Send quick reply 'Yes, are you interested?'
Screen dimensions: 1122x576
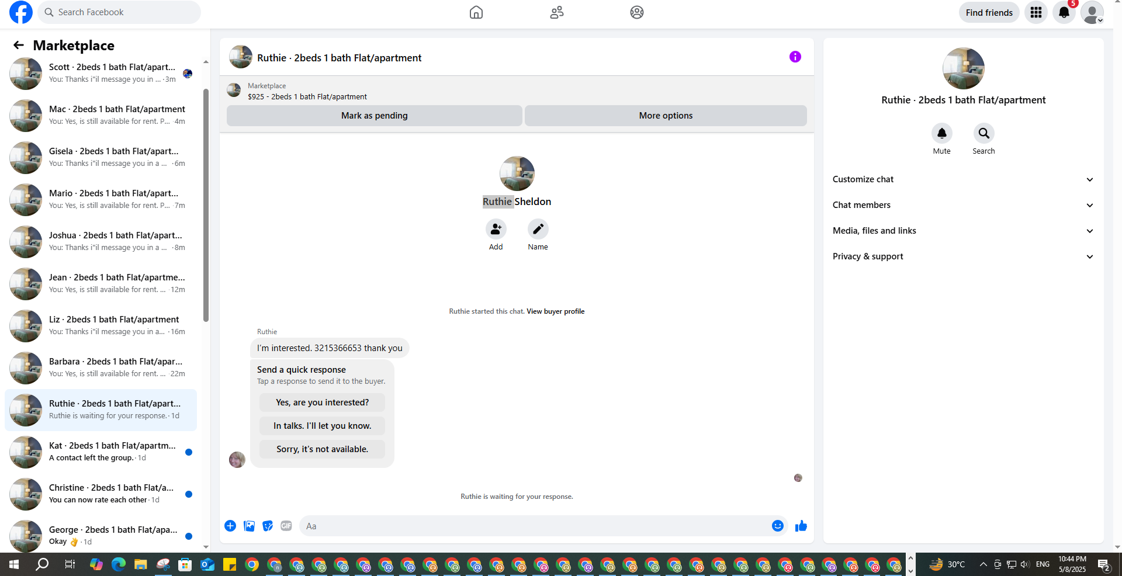(323, 402)
